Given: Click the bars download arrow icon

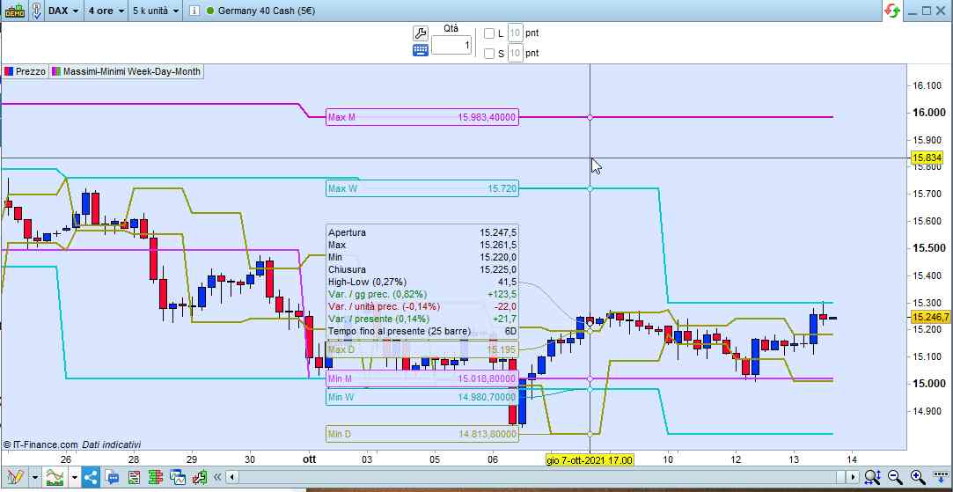Looking at the screenshot, I should click(940, 477).
